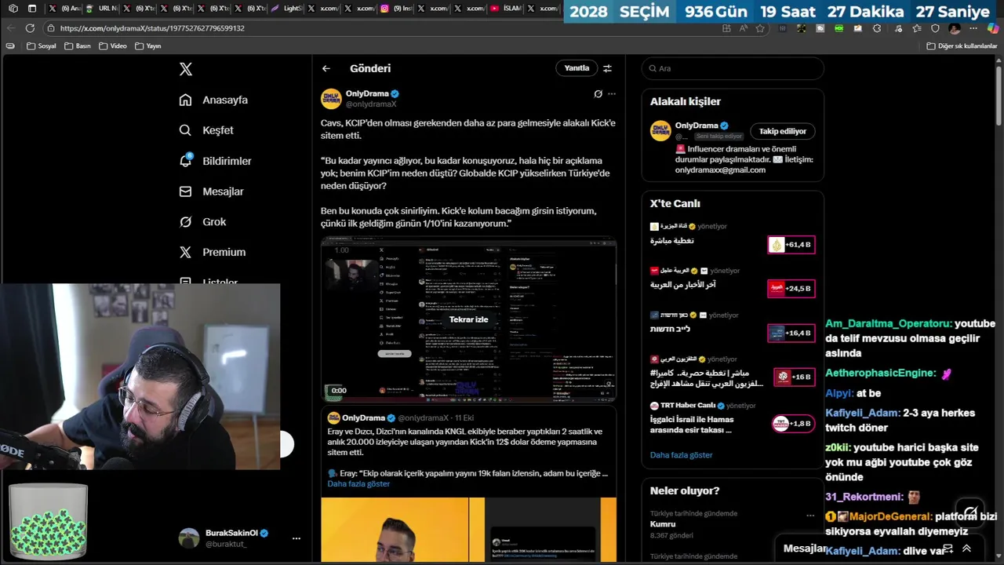Expand the Mesajlar drawer with double chevron

coord(966,549)
